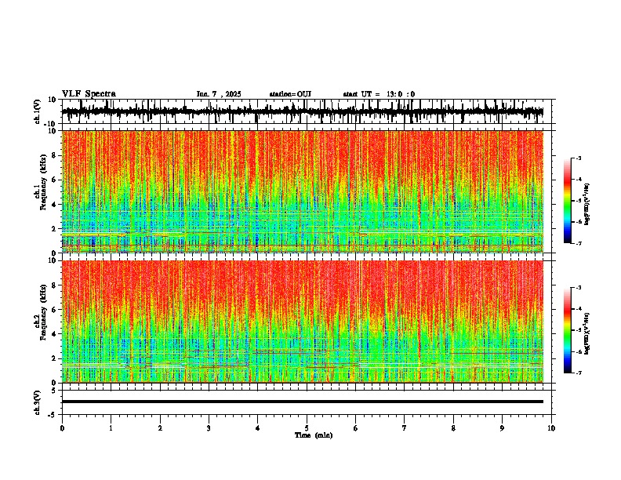Click the "Time (min)" axis label

point(314,435)
